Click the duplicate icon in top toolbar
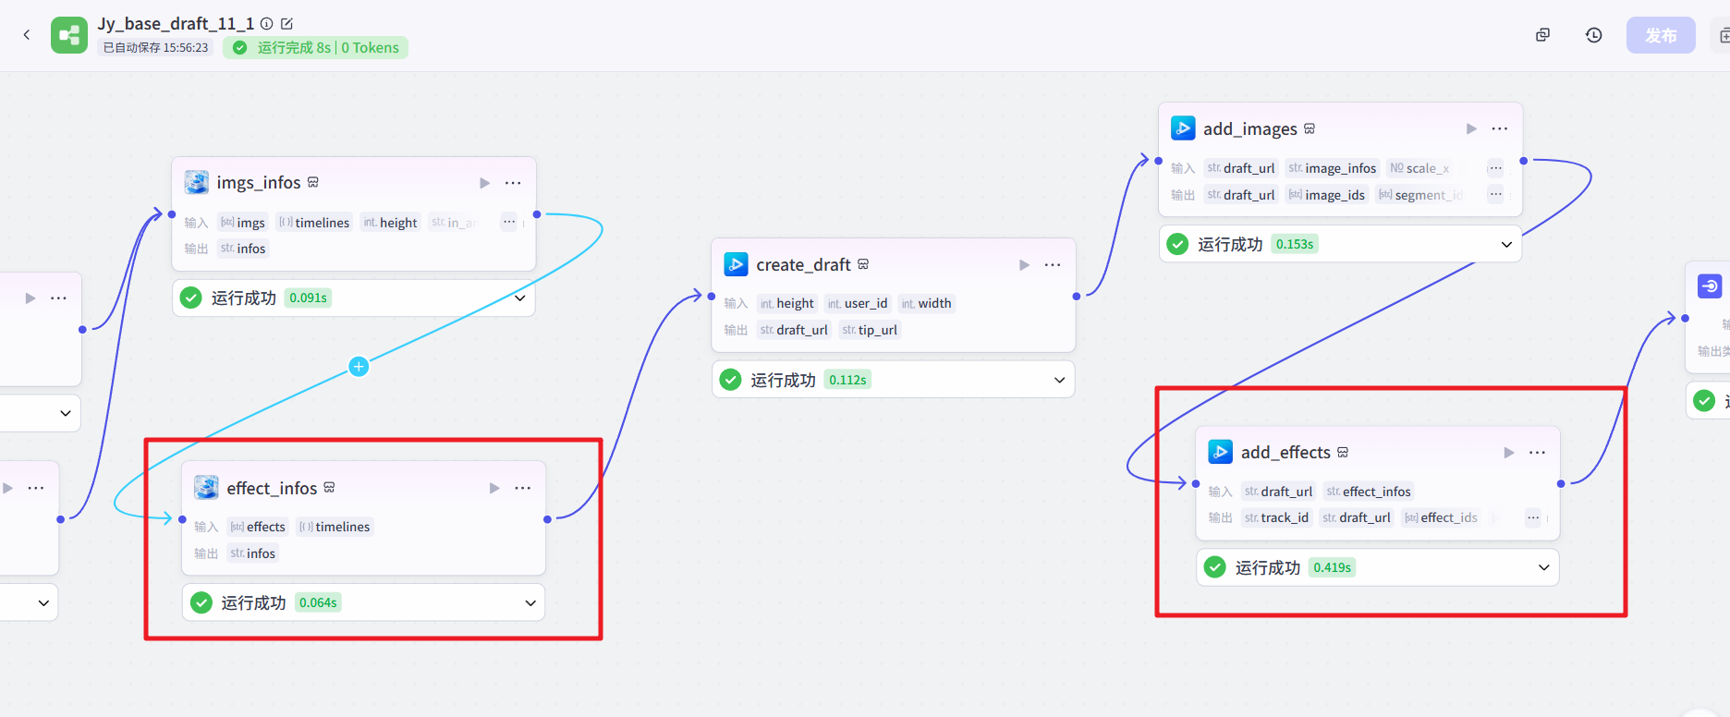Screen dimensions: 1730x717 click(1542, 35)
